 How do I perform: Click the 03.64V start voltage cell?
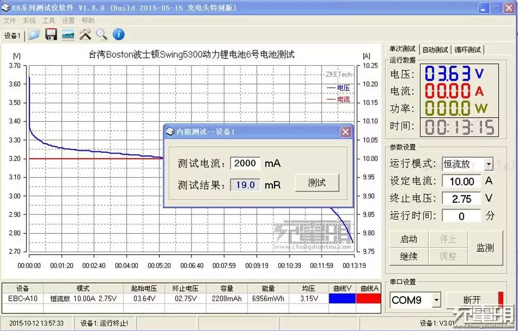(144, 298)
